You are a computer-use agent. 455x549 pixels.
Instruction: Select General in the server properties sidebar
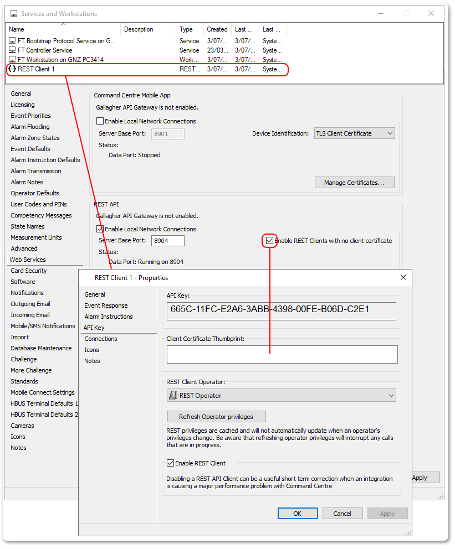[x=21, y=94]
